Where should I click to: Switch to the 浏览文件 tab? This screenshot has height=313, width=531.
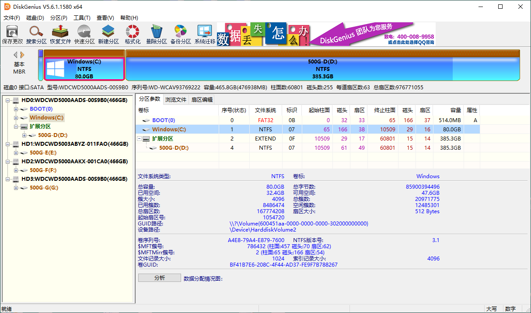176,99
